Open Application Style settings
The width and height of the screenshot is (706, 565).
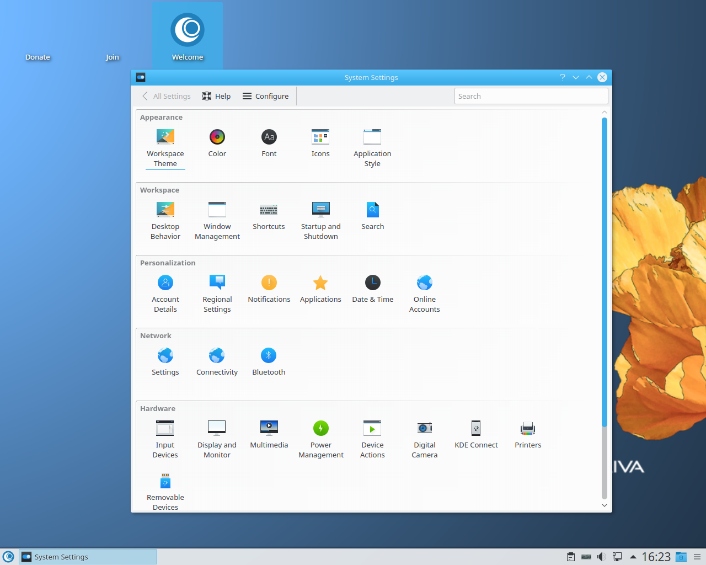pyautogui.click(x=372, y=148)
